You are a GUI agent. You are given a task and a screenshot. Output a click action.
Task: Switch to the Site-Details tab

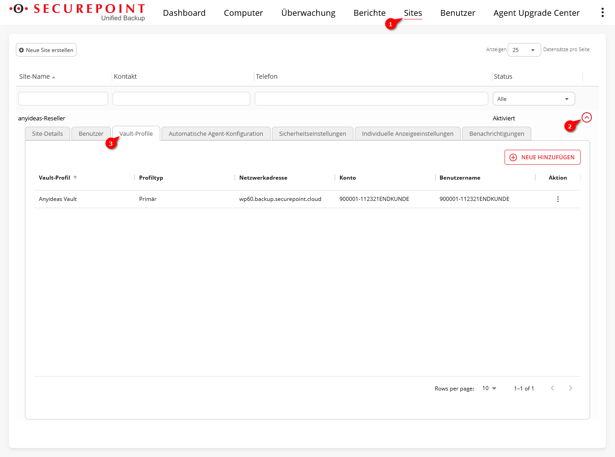(x=48, y=134)
